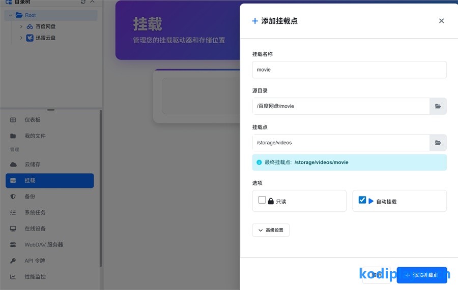Browse folder for 源目录 source directory
458x290 pixels.
(438, 106)
